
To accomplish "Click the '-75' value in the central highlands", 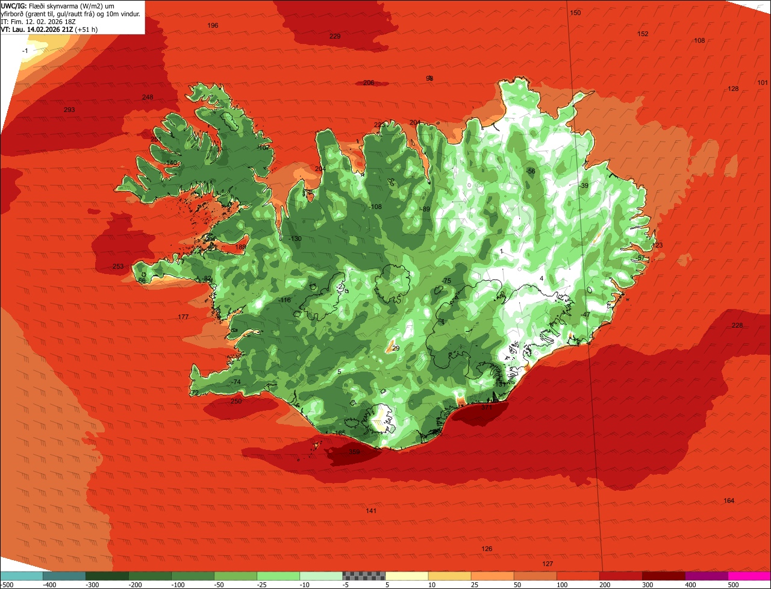I will (x=446, y=281).
